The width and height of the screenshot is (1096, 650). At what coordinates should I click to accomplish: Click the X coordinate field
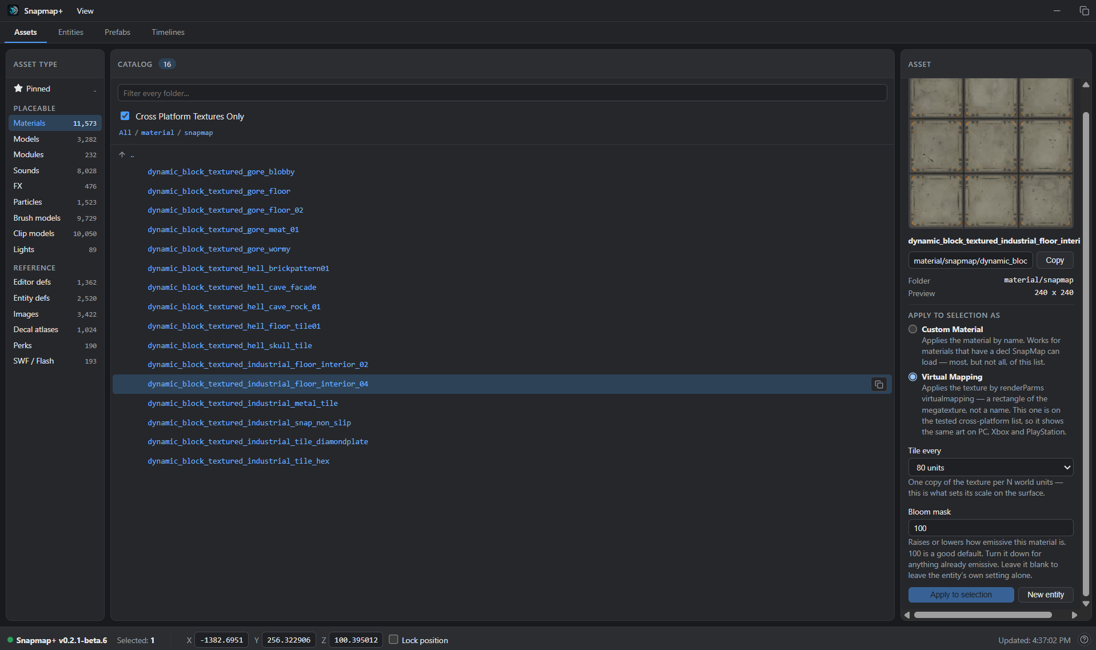222,640
